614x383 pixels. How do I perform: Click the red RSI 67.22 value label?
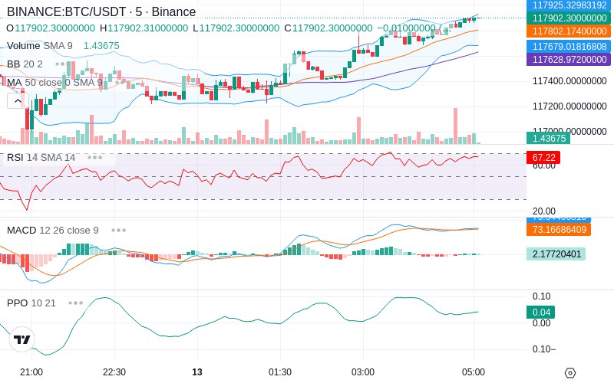[x=543, y=158]
